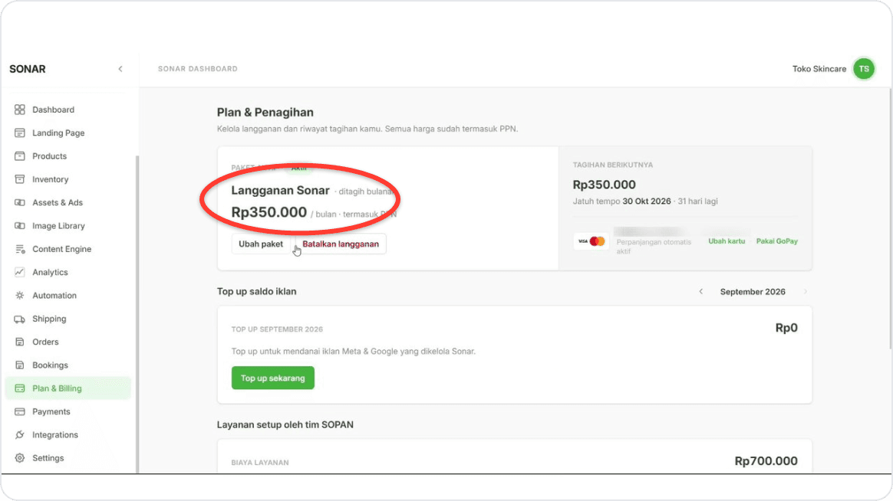Click the Ubah paket button

[261, 244]
